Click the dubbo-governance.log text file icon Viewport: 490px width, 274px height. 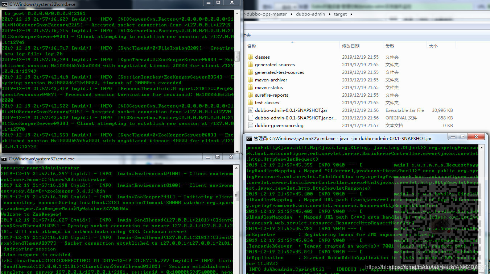point(250,126)
